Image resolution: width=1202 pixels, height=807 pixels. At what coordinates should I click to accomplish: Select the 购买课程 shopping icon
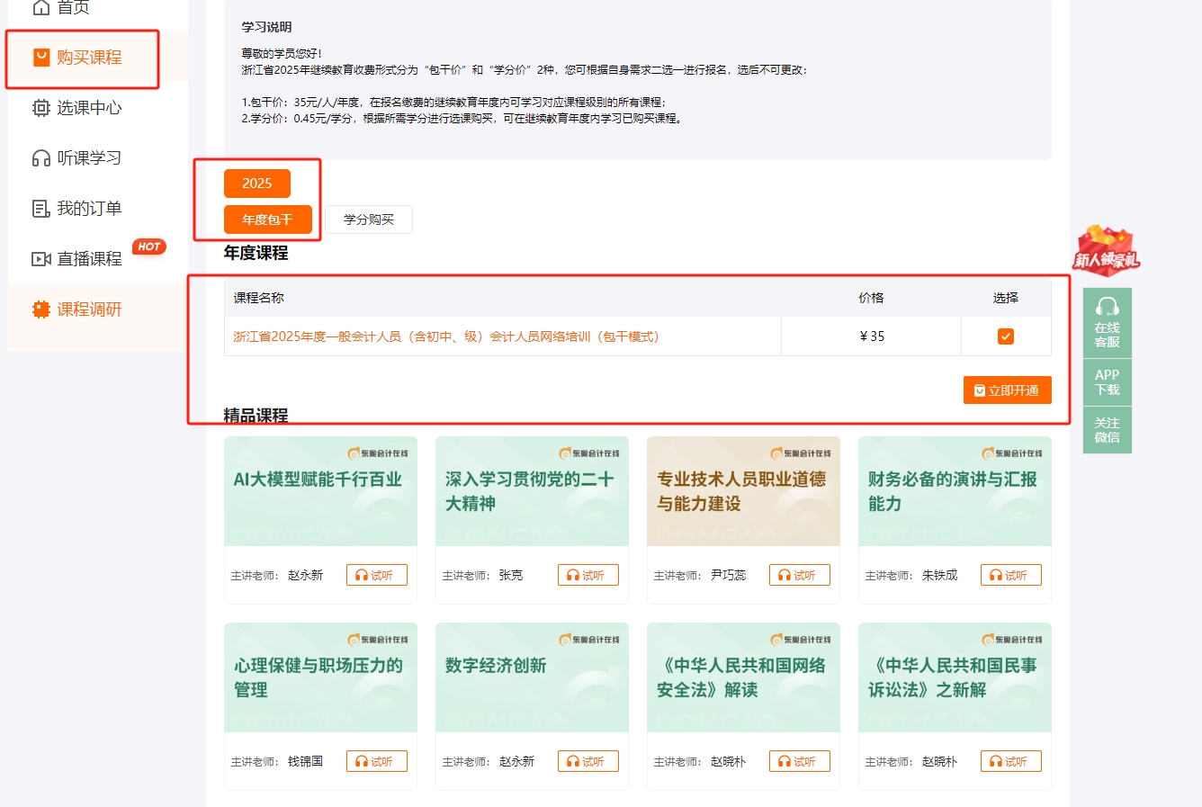point(40,58)
